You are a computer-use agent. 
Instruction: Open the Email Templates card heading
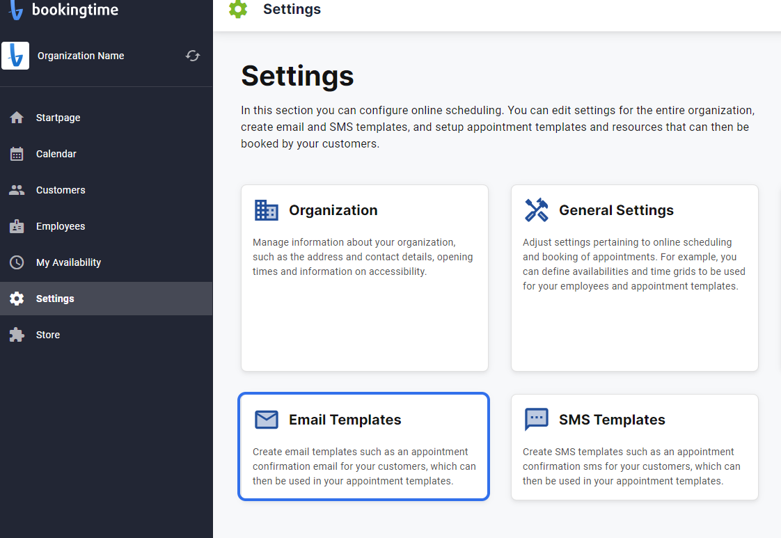click(345, 420)
